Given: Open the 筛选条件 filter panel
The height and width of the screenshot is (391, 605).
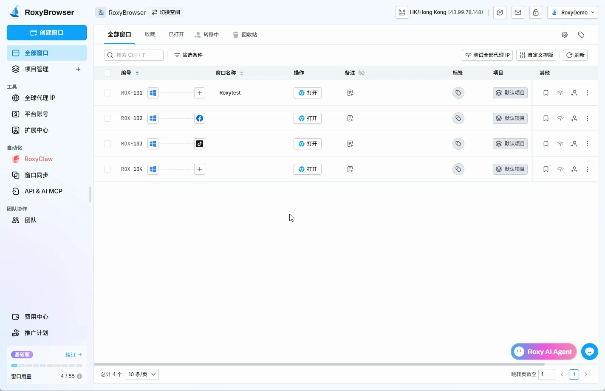Looking at the screenshot, I should (x=188, y=55).
